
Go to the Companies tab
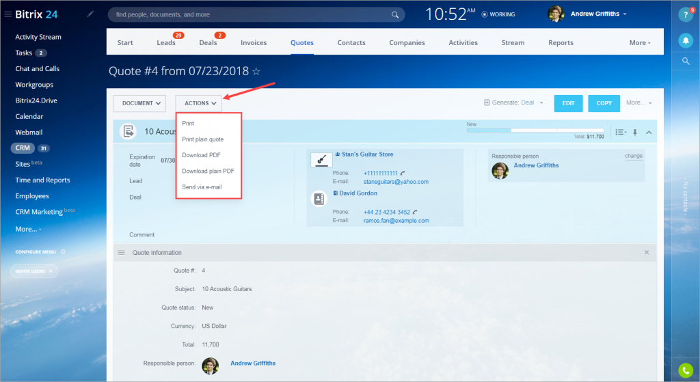click(x=407, y=42)
